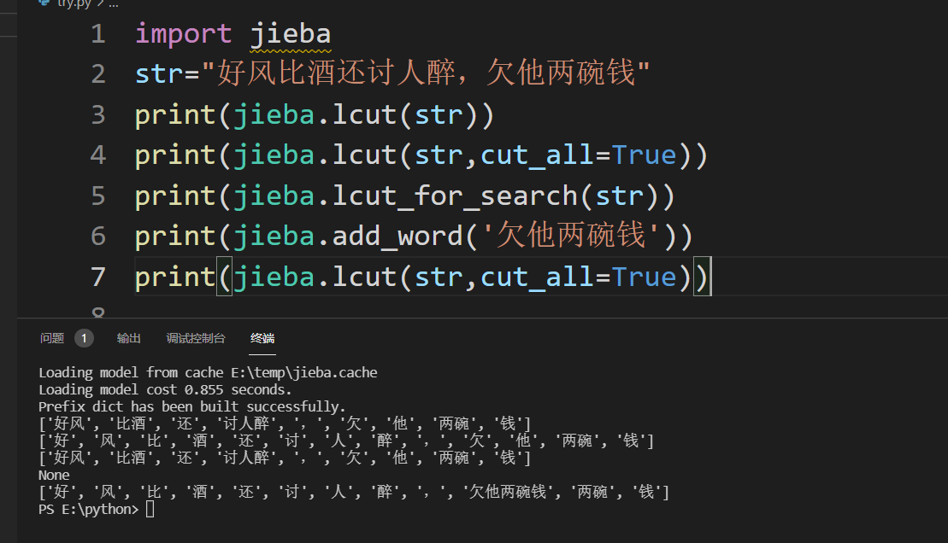Click True keyword on line 4
Screen dimensions: 948x543
pos(645,155)
